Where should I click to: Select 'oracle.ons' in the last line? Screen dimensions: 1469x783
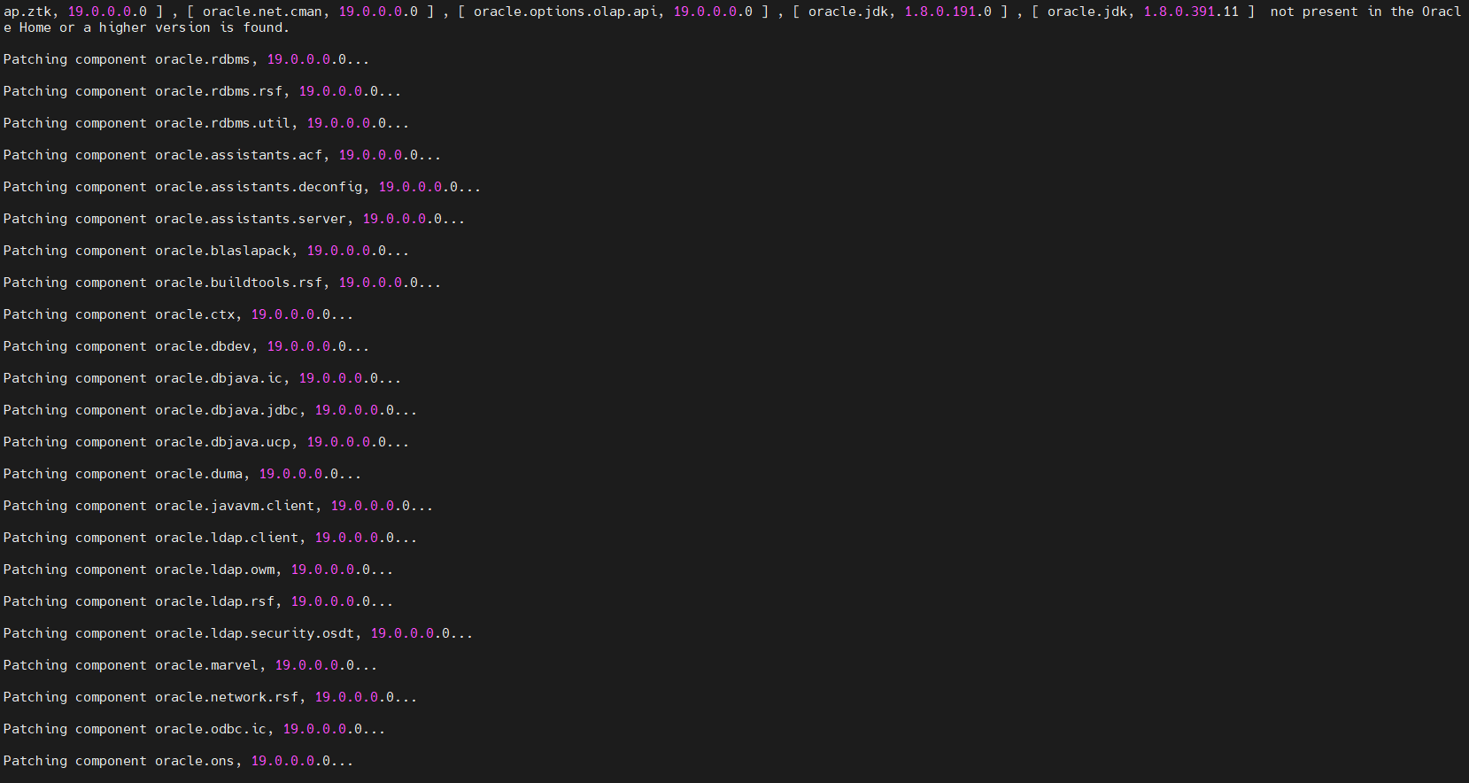click(195, 761)
